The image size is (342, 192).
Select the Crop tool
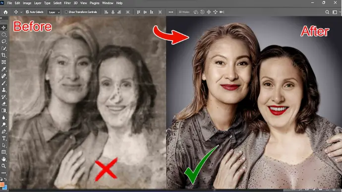3,55
